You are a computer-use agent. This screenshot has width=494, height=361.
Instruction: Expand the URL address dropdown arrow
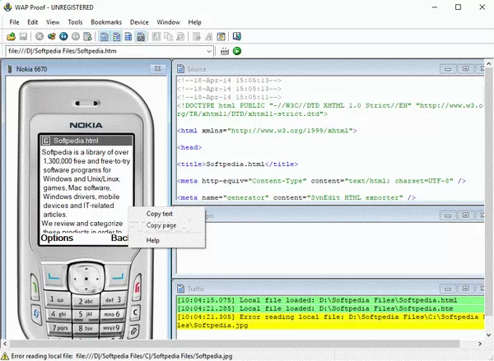click(209, 51)
